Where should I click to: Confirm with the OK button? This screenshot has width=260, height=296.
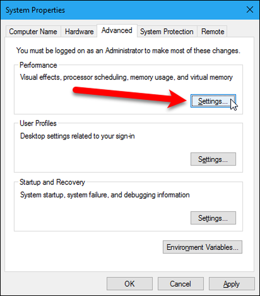pos(130,284)
